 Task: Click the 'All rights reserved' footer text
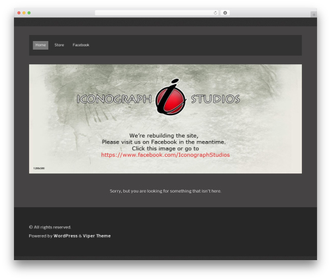pos(50,227)
